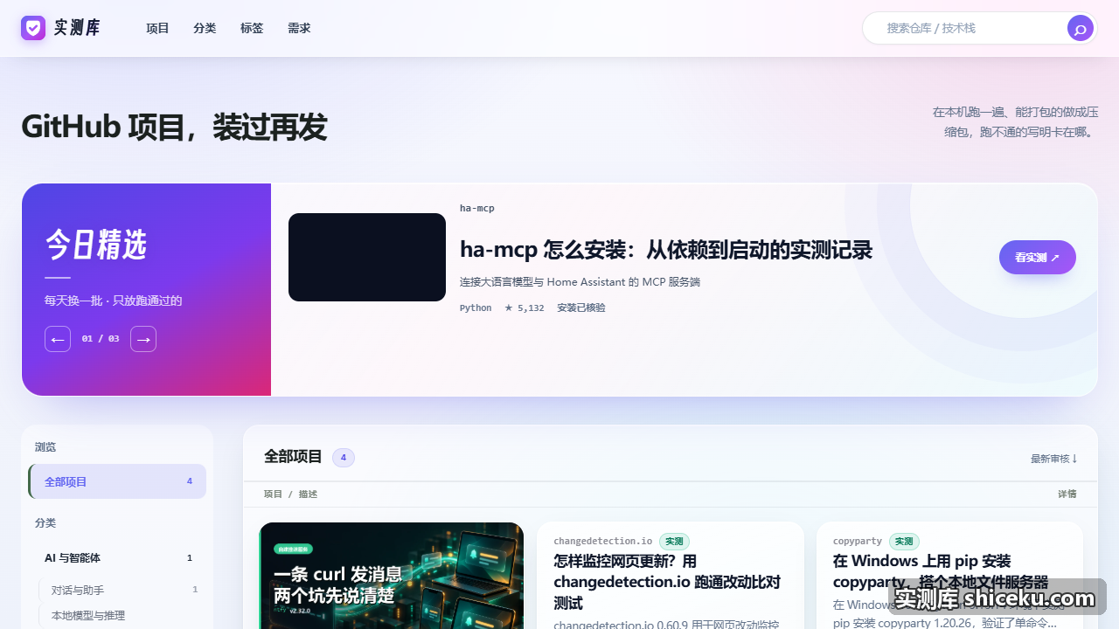
Task: Open the 需求 nav menu
Action: [299, 28]
